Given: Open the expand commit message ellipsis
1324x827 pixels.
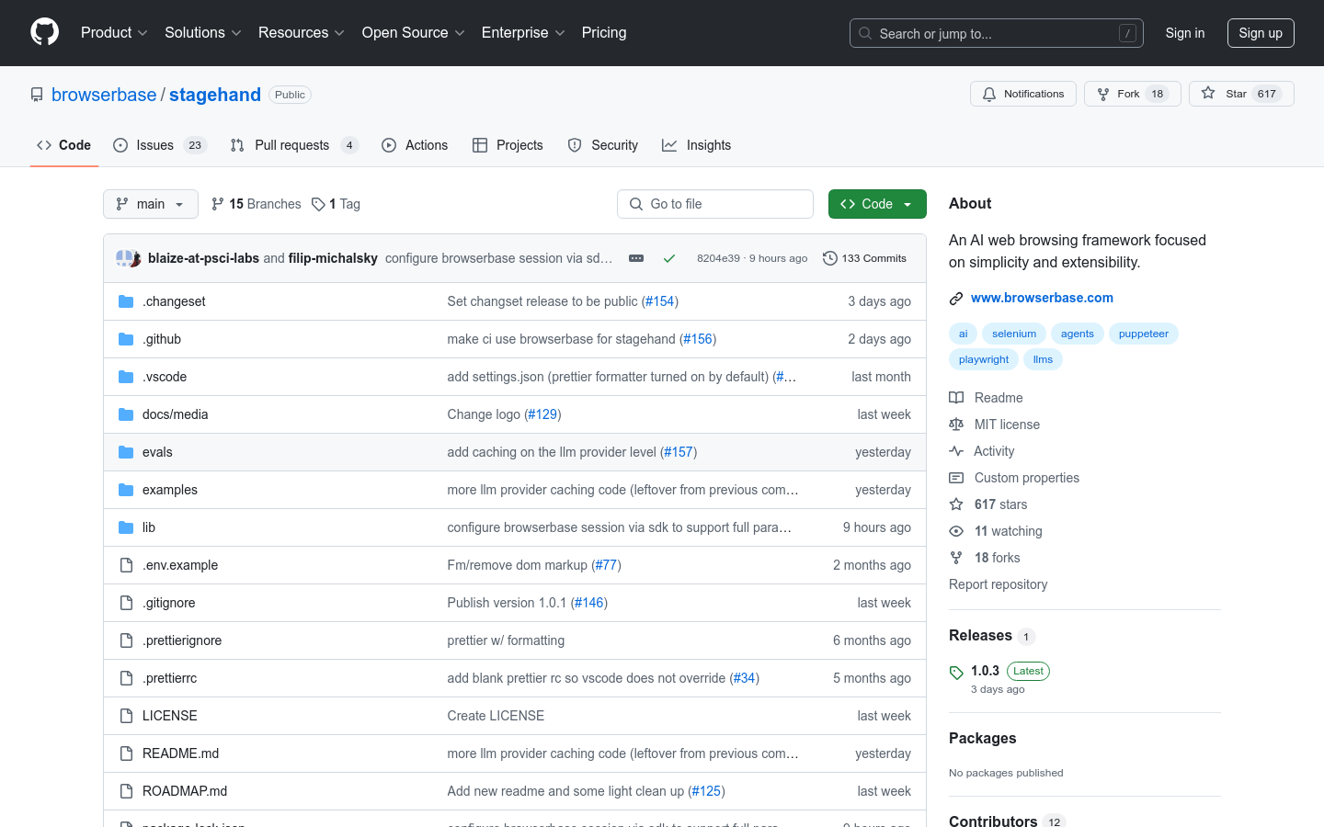Looking at the screenshot, I should click(x=636, y=258).
